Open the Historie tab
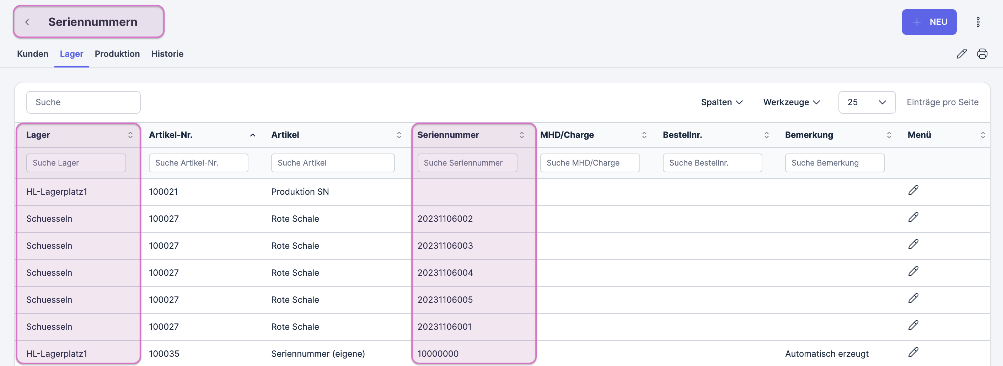Screen dimensions: 1003x366 167,54
